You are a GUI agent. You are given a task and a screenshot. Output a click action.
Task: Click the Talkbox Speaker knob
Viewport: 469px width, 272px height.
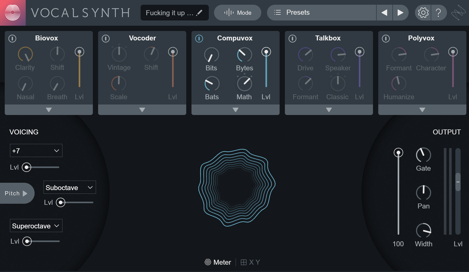[338, 55]
